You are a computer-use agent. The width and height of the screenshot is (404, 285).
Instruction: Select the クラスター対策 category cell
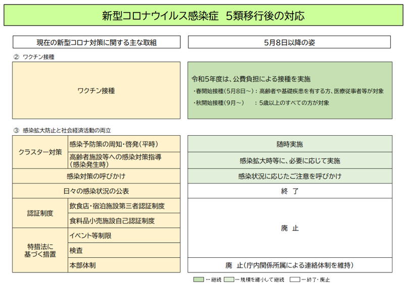click(x=40, y=152)
